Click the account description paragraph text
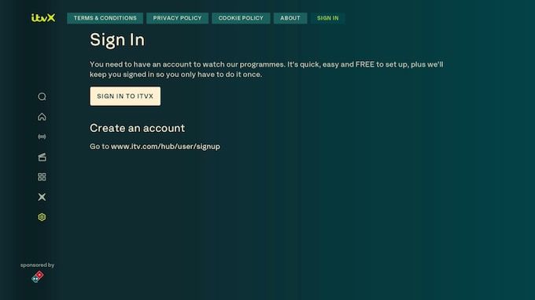535x300 pixels. tap(267, 69)
